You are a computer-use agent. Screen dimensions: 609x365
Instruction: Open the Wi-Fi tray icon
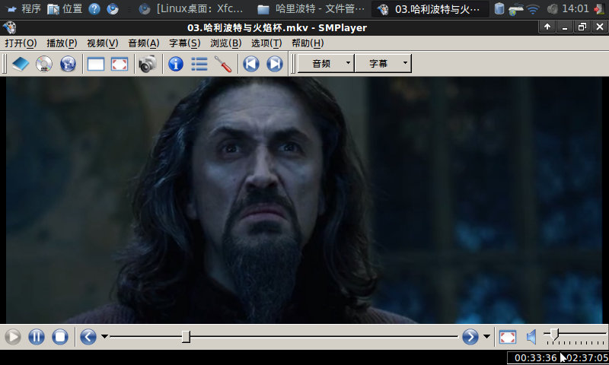[x=533, y=9]
